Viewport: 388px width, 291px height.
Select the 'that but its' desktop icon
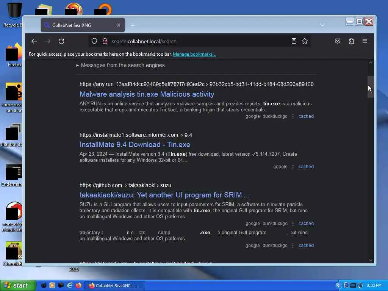point(12,135)
